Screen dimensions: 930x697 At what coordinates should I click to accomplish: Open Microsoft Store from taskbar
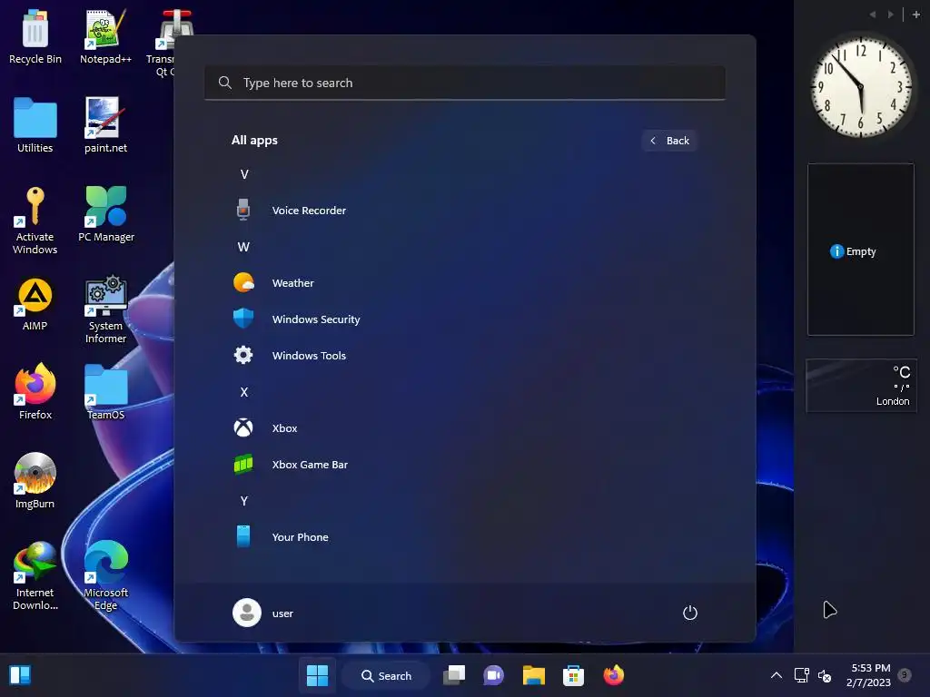574,675
